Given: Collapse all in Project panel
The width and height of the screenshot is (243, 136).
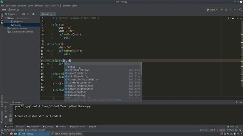Looking at the screenshot, I should (28, 14).
